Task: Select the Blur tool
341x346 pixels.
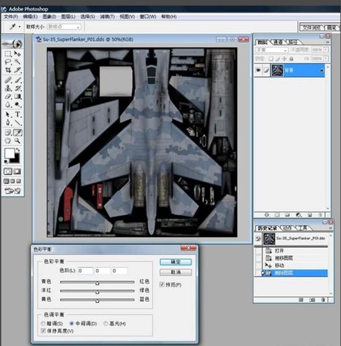Action: [8, 104]
